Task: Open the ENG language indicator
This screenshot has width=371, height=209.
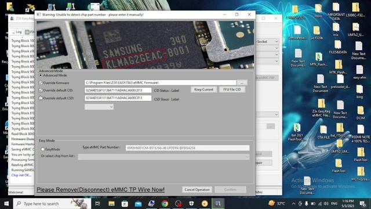Action: (334, 204)
